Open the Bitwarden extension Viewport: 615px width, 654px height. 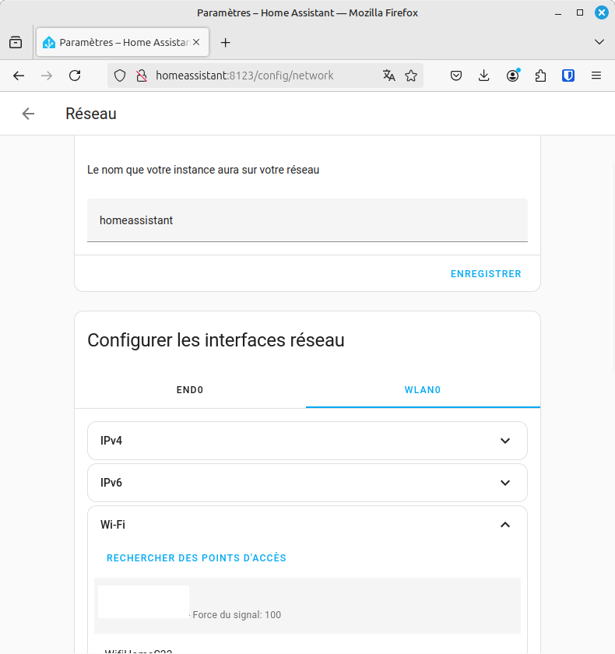[x=568, y=76]
